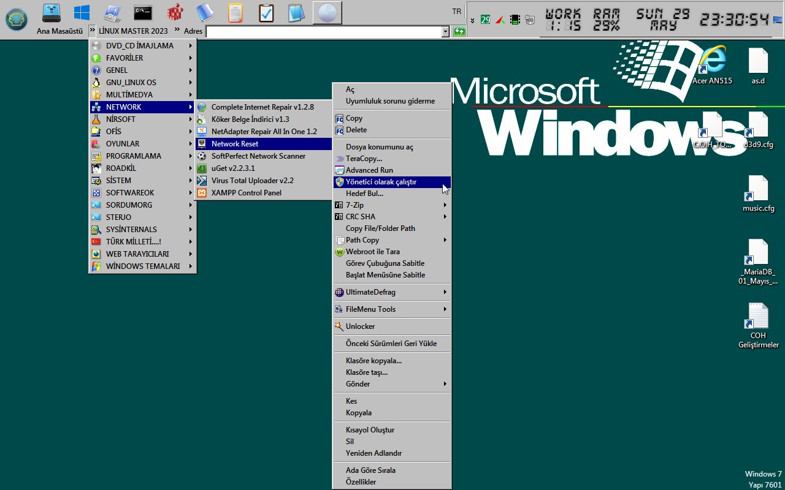Focus the Adres input field
The height and width of the screenshot is (490, 785).
(x=324, y=31)
